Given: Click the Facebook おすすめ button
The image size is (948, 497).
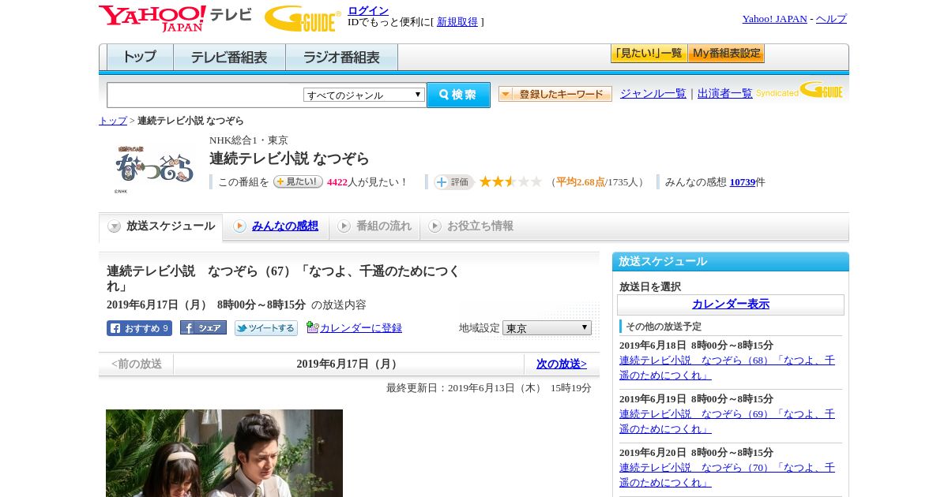Looking at the screenshot, I should (x=139, y=328).
